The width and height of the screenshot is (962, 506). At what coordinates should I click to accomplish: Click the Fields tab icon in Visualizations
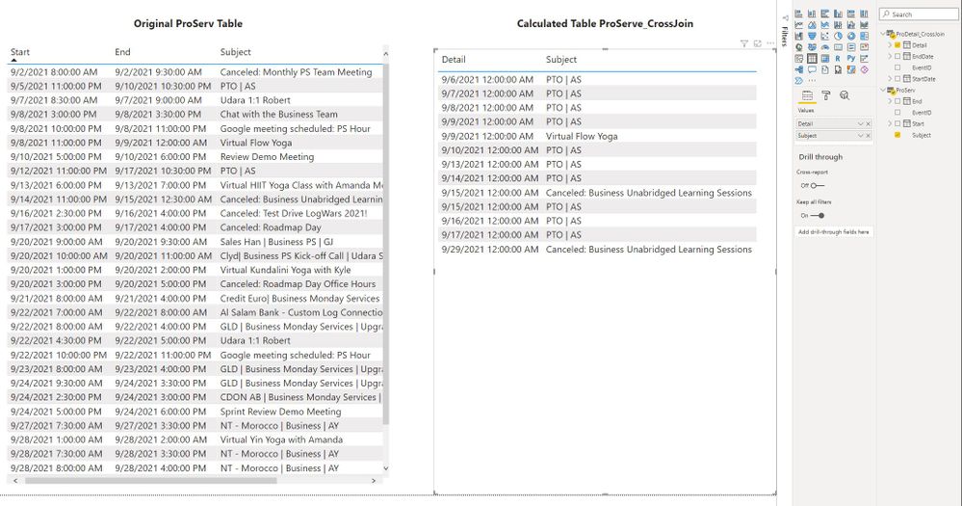[807, 95]
